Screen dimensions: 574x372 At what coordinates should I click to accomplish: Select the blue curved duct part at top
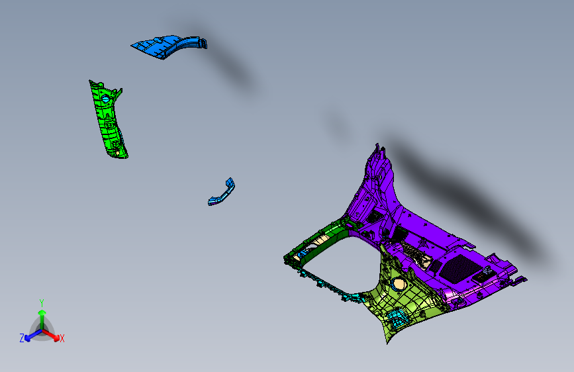point(169,46)
